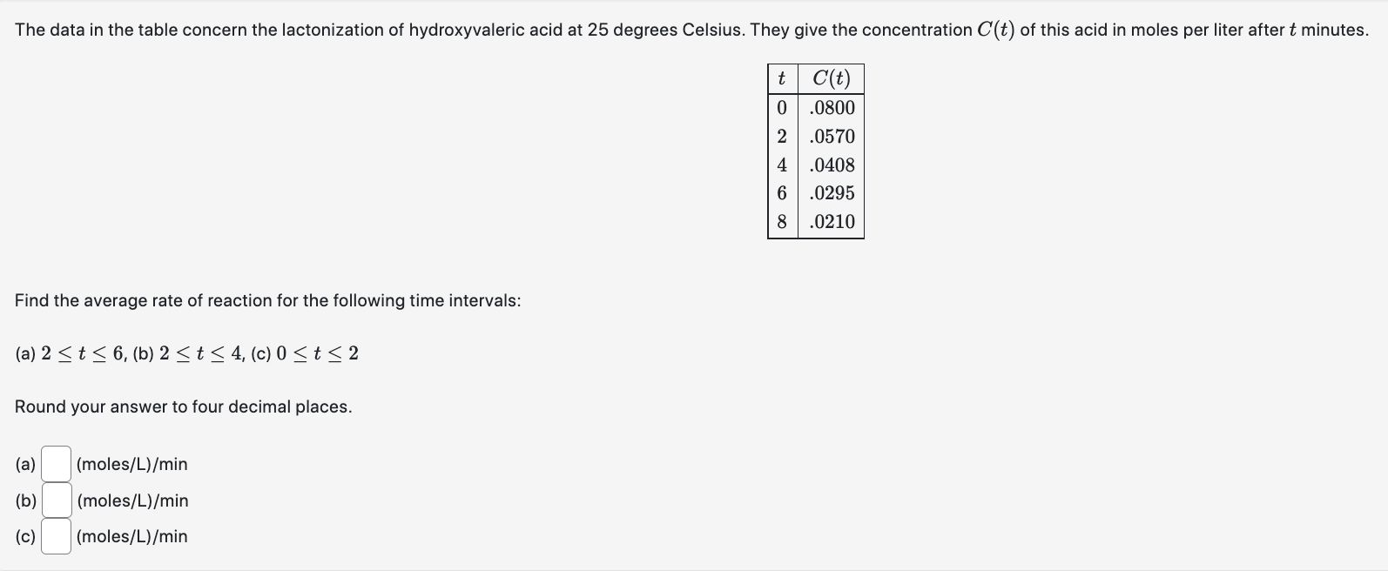The image size is (1388, 571).
Task: Click the (moles/L)/min label for part (c)
Action: [x=131, y=535]
